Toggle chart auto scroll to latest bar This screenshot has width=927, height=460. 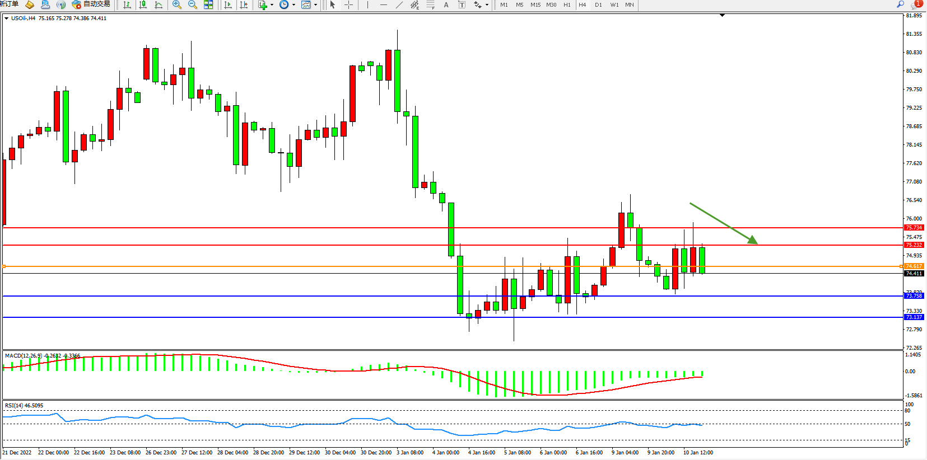pos(228,5)
